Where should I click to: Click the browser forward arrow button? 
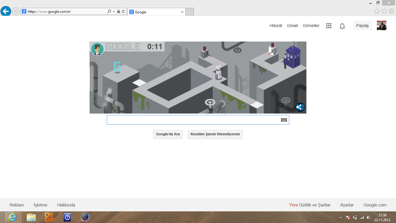click(16, 12)
